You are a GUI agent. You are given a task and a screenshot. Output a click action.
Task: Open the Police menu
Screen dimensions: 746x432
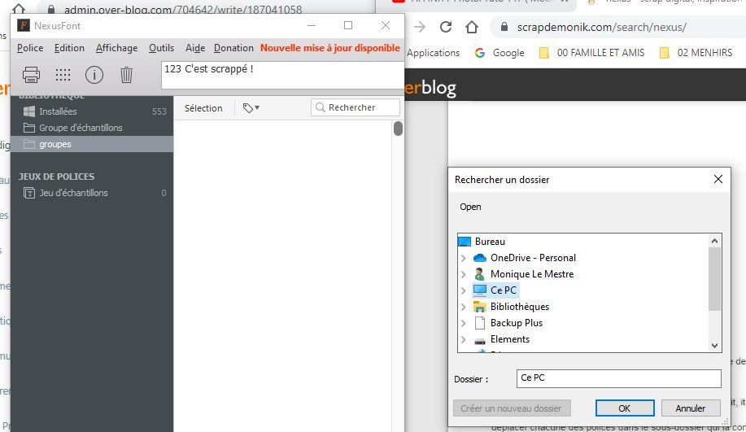(30, 48)
